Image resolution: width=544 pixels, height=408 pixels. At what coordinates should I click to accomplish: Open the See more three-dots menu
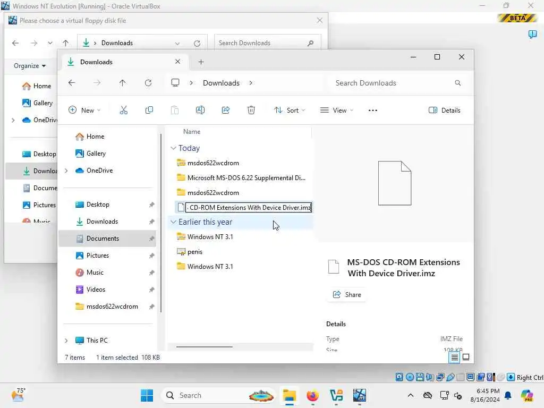point(372,110)
